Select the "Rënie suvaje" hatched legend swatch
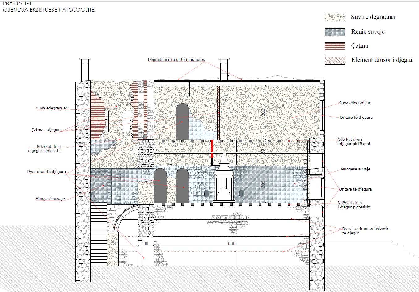Viewport: 419px width, 292px height. pos(335,32)
